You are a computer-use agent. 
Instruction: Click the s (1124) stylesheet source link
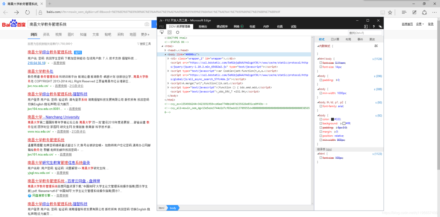click(x=377, y=59)
